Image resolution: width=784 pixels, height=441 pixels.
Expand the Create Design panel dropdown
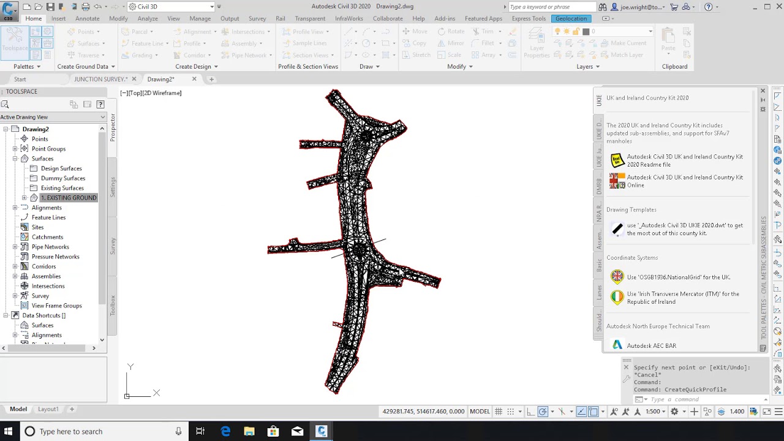[196, 66]
